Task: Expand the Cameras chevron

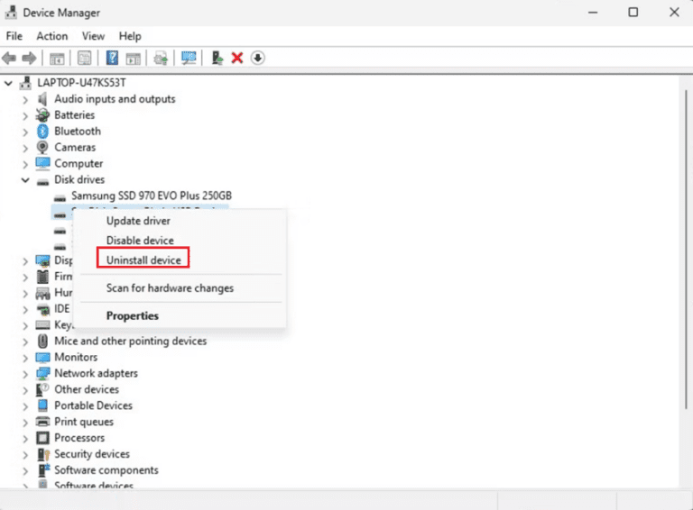Action: [25, 149]
